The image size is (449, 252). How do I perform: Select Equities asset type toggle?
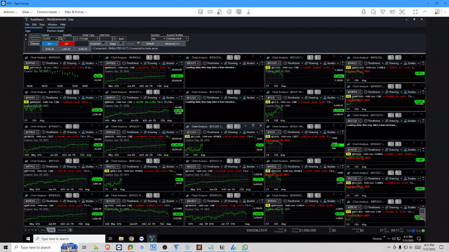[35, 36]
